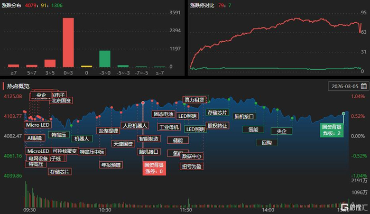Screen dimensions: 370x214
Task: Click the red 5~7 distribution bar
Action: (32, 66)
